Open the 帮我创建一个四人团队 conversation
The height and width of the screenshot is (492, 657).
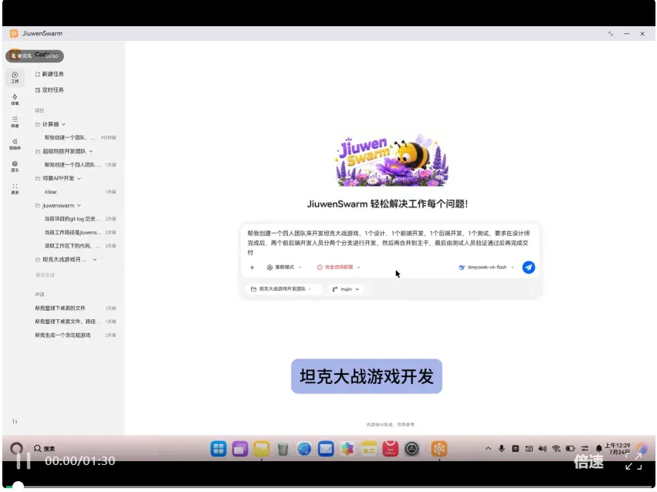[80, 165]
